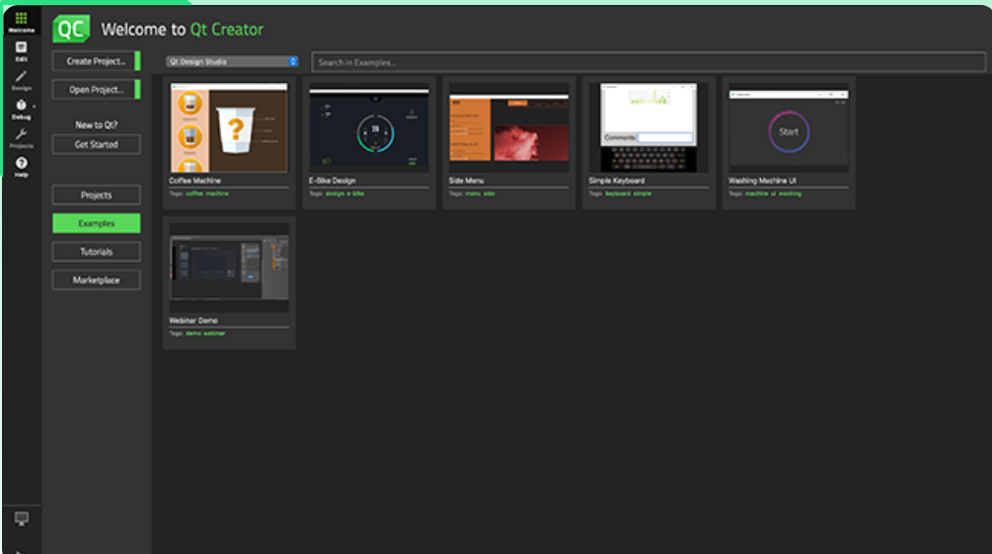The width and height of the screenshot is (992, 554).
Task: Switch to the Projects tab
Action: point(96,196)
